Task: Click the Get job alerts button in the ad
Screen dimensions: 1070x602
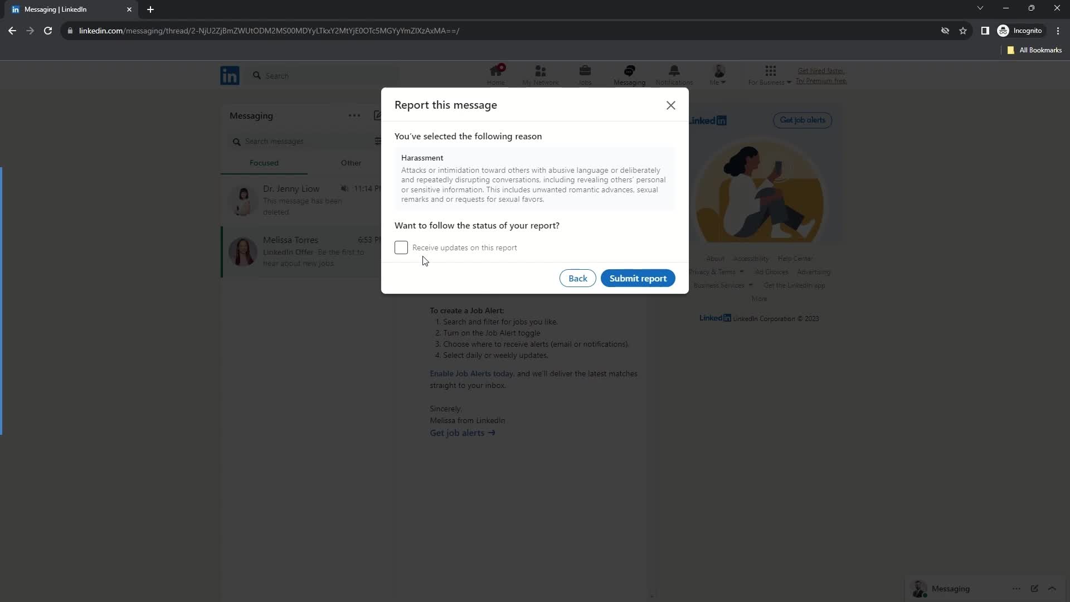Action: [x=802, y=120]
